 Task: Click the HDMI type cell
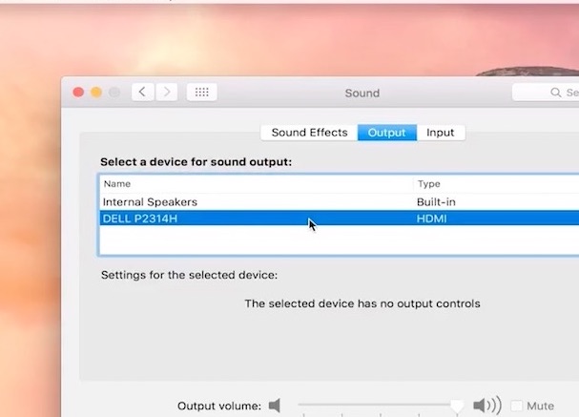432,219
